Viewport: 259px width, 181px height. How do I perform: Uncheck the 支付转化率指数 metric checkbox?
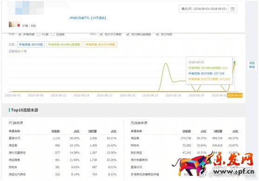click(x=128, y=34)
